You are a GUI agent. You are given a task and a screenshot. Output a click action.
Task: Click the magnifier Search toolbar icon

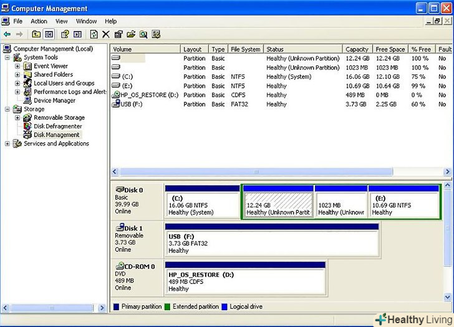[x=143, y=34]
